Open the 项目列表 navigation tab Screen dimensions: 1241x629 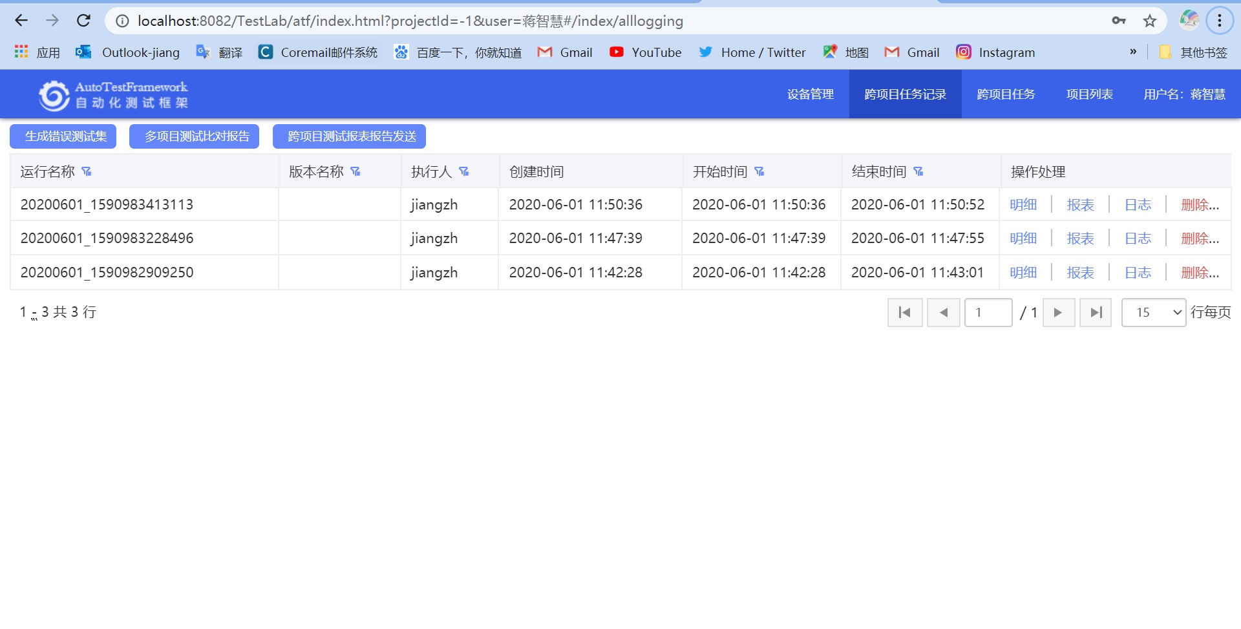tap(1089, 94)
